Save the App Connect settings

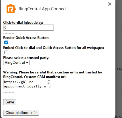(10, 102)
